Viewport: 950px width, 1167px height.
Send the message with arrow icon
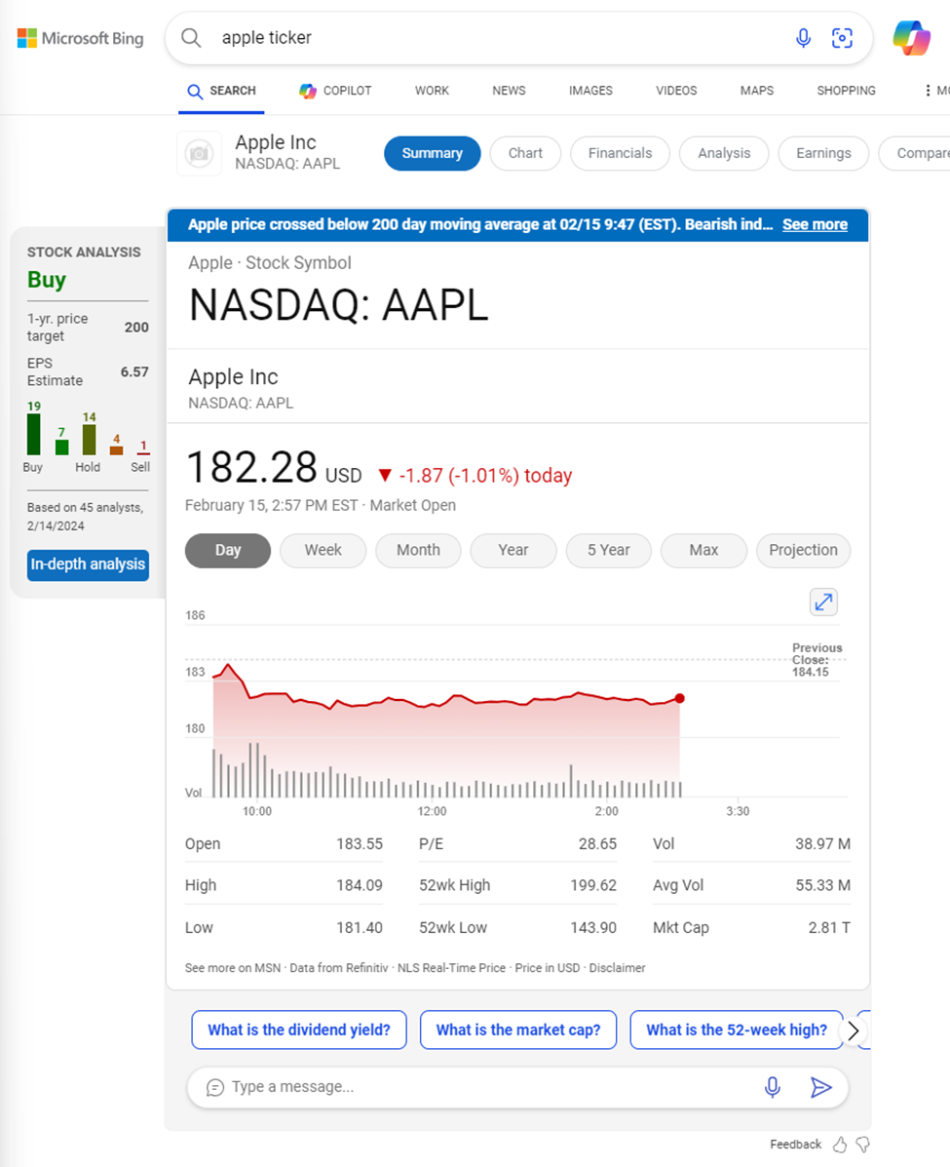coord(820,1087)
